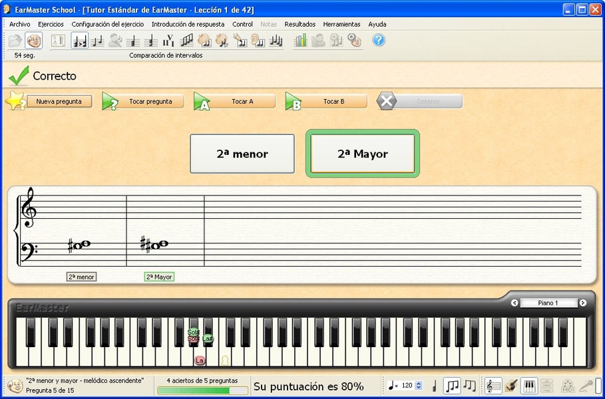Screen dimensions: 605x399
Task: Select scale identification exercise icon
Action: tap(187, 41)
